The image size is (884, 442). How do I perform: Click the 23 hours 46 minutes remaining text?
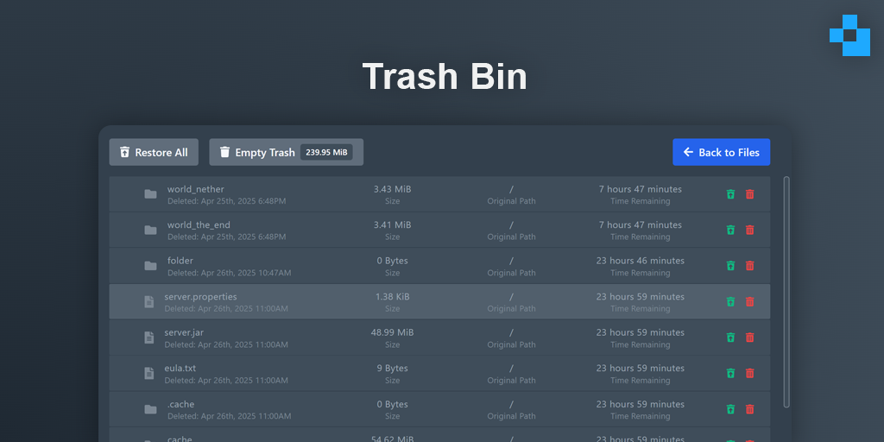tap(641, 261)
